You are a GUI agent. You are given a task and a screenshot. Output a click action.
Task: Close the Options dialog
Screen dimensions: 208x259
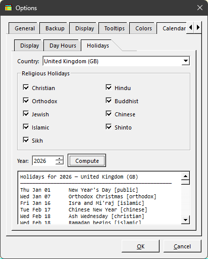tap(200, 8)
